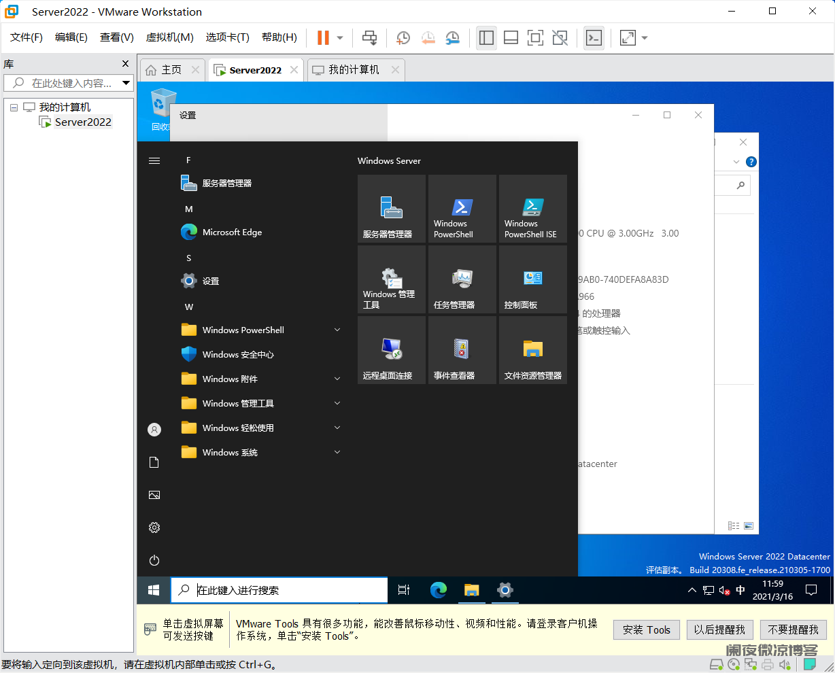Click the 安装 Tools button
This screenshot has width=835, height=673.
[646, 629]
